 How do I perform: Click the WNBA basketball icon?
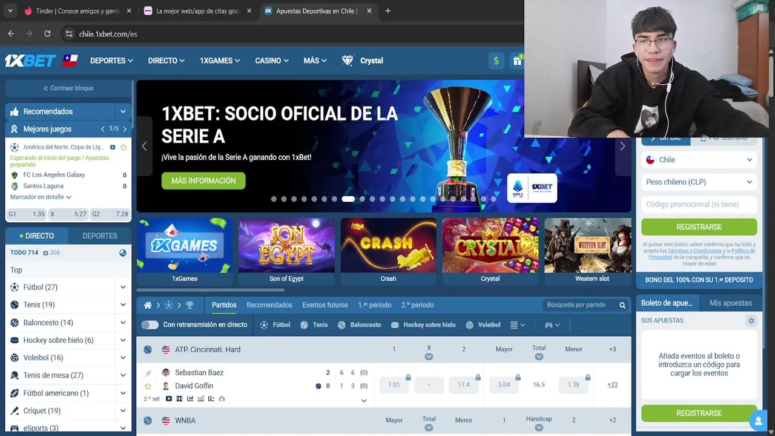[x=148, y=420]
